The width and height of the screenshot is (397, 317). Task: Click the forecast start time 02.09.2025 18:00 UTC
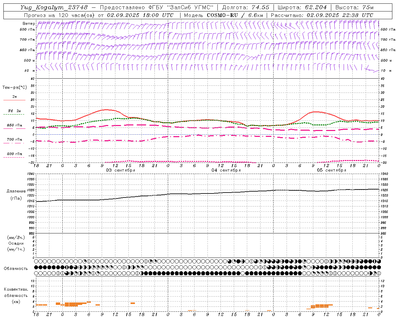140,15
